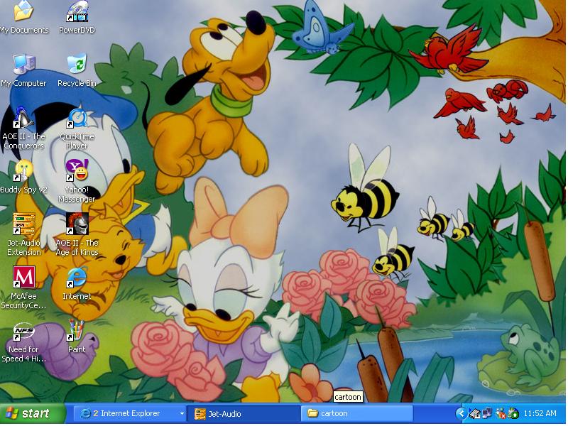
Task: Select the PowerDVD shortcut icon
Action: (77, 17)
